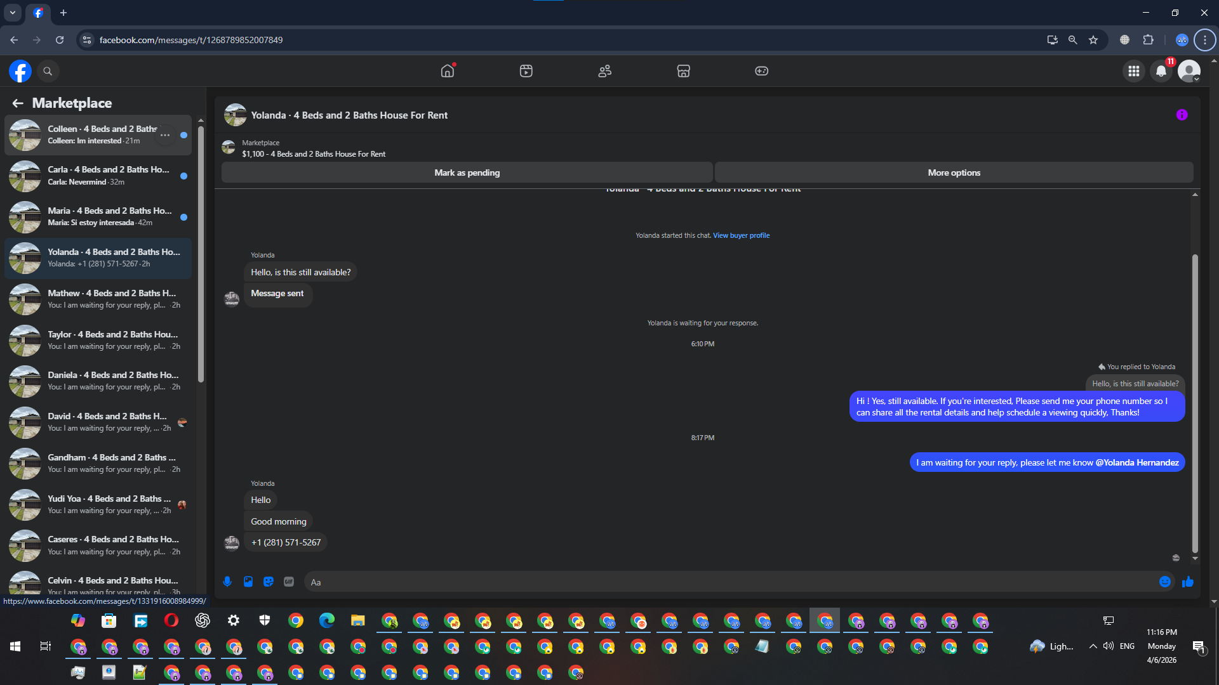The image size is (1219, 685).
Task: Click the @Yolanda Hernandez mention
Action: click(x=1137, y=462)
